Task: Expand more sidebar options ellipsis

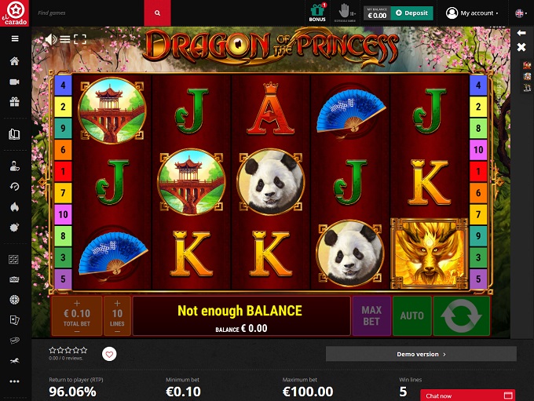Action: pyautogui.click(x=14, y=381)
